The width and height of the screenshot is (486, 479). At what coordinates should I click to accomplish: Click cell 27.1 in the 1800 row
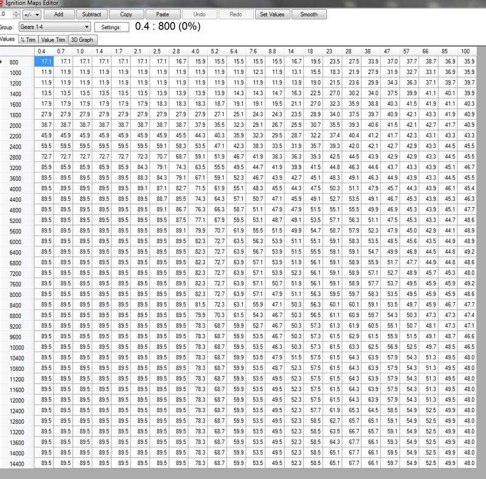217,114
